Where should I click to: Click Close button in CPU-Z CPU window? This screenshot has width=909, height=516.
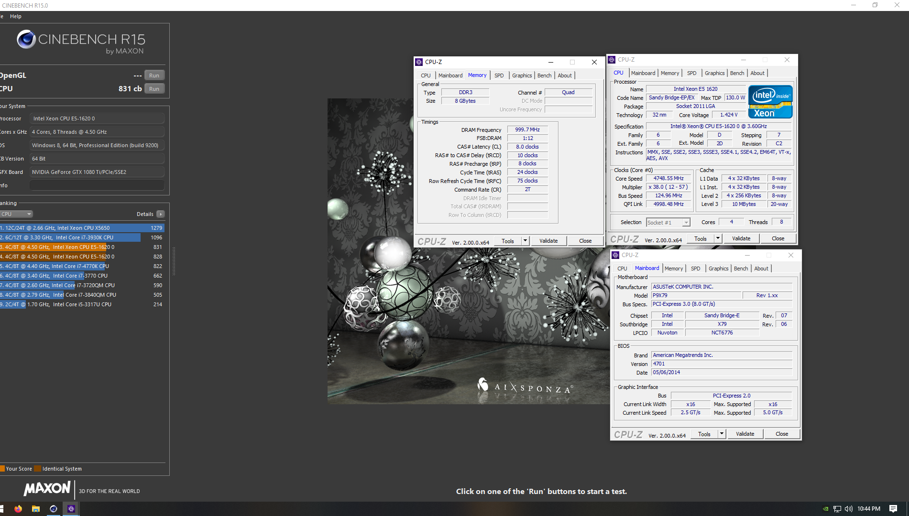778,238
